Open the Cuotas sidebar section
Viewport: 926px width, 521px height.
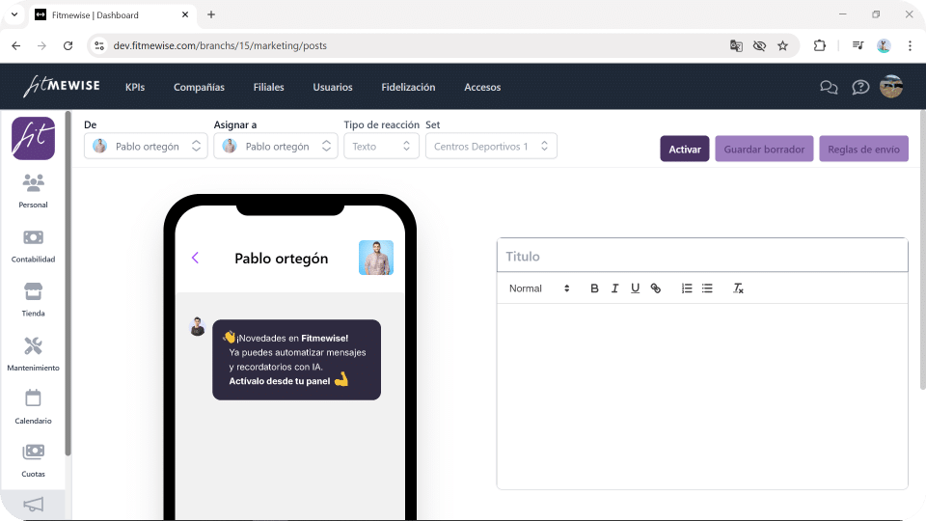click(33, 461)
